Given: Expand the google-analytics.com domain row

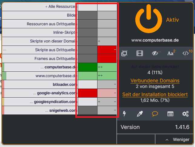Looking at the screenshot, I should click(35, 93).
